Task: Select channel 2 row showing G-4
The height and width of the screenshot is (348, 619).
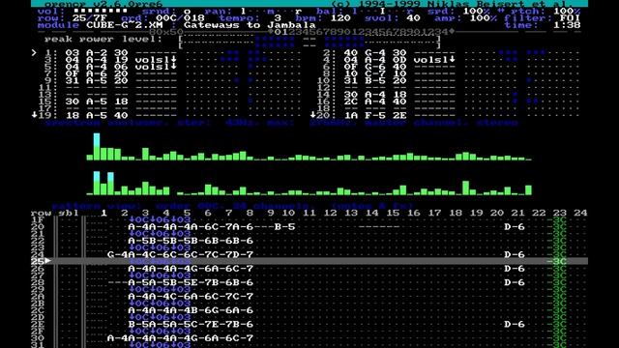Action: [x=449, y=52]
